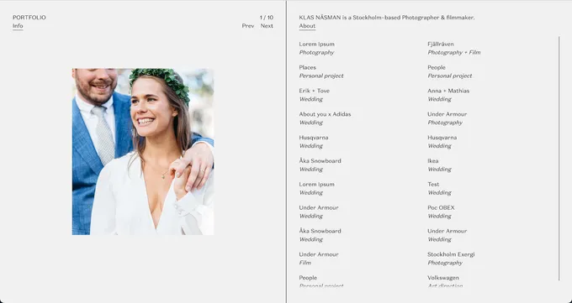Open the About link
The height and width of the screenshot is (303, 572).
tap(307, 26)
